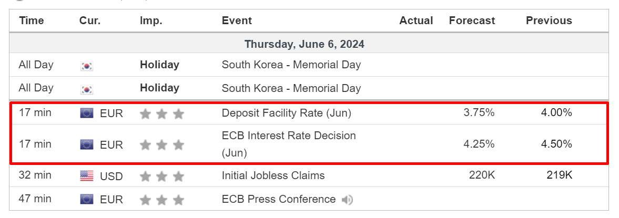The height and width of the screenshot is (218, 619).
Task: Click the first South Korea flag icon
Action: (x=87, y=66)
